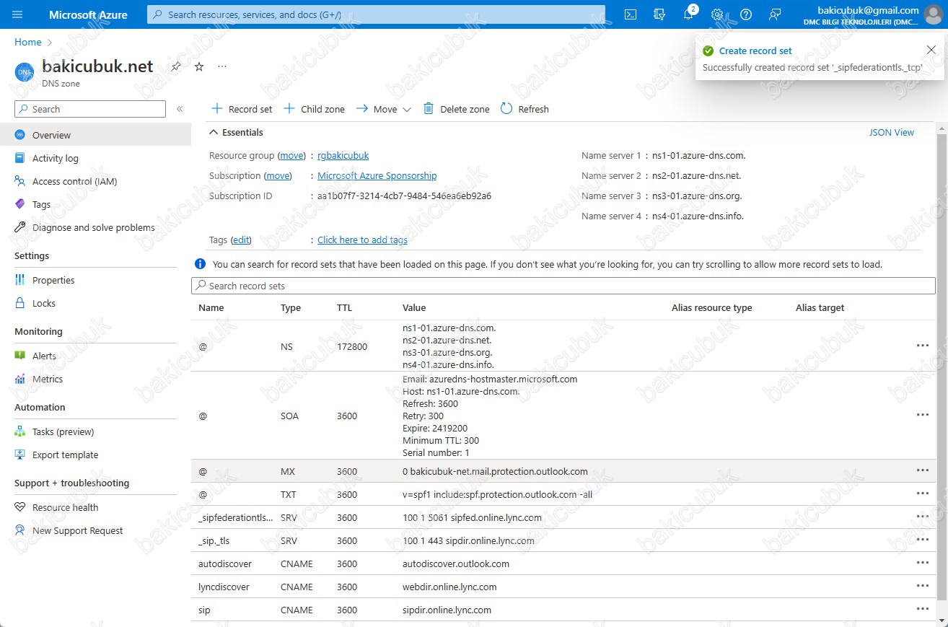The image size is (948, 627).
Task: Select Overview in the left menu
Action: click(x=95, y=135)
